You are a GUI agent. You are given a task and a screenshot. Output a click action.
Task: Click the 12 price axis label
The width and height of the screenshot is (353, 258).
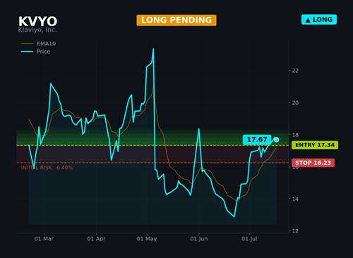pyautogui.click(x=295, y=231)
